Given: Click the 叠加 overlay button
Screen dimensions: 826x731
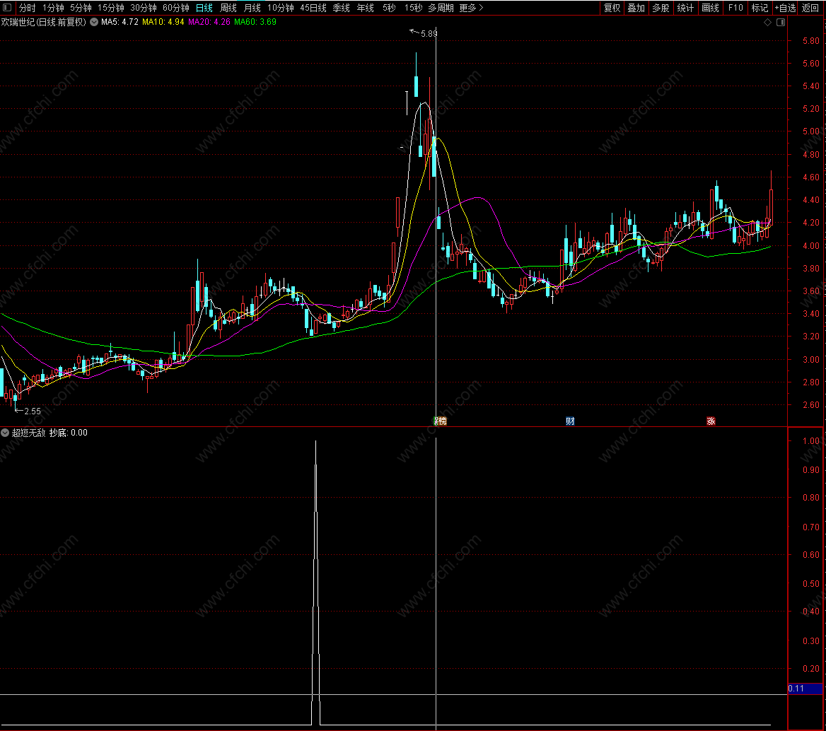Looking at the screenshot, I should coord(636,8).
